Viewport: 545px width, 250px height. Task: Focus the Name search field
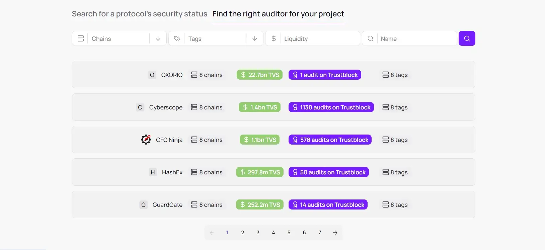point(409,38)
